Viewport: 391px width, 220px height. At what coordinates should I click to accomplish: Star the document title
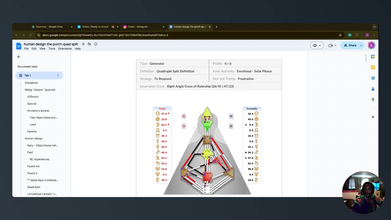tap(83, 44)
